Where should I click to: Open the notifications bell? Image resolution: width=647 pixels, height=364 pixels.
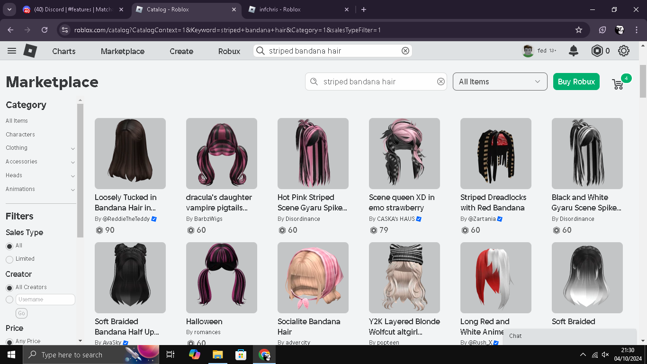(574, 51)
